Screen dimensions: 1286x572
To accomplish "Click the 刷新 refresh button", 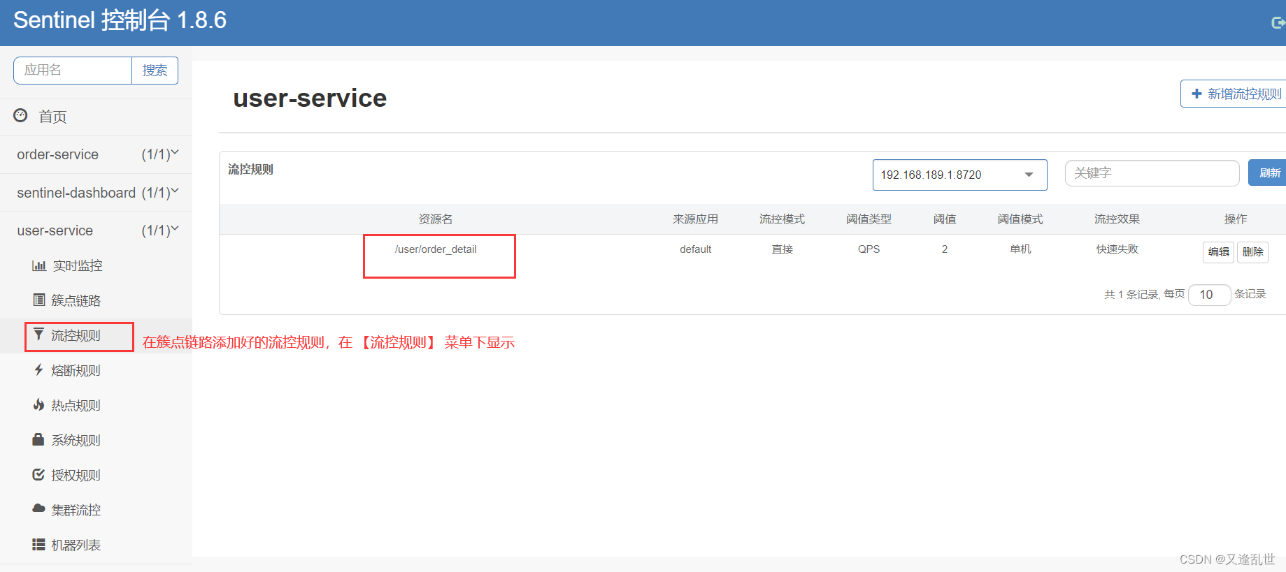I will coord(1269,173).
